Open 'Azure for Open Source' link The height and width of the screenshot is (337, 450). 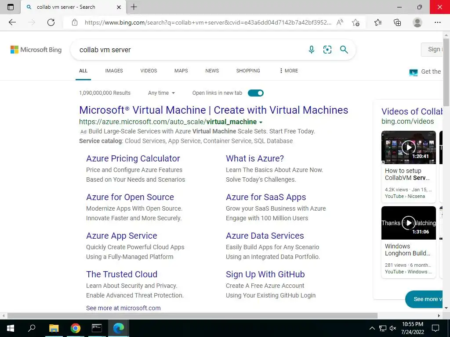coord(130,197)
